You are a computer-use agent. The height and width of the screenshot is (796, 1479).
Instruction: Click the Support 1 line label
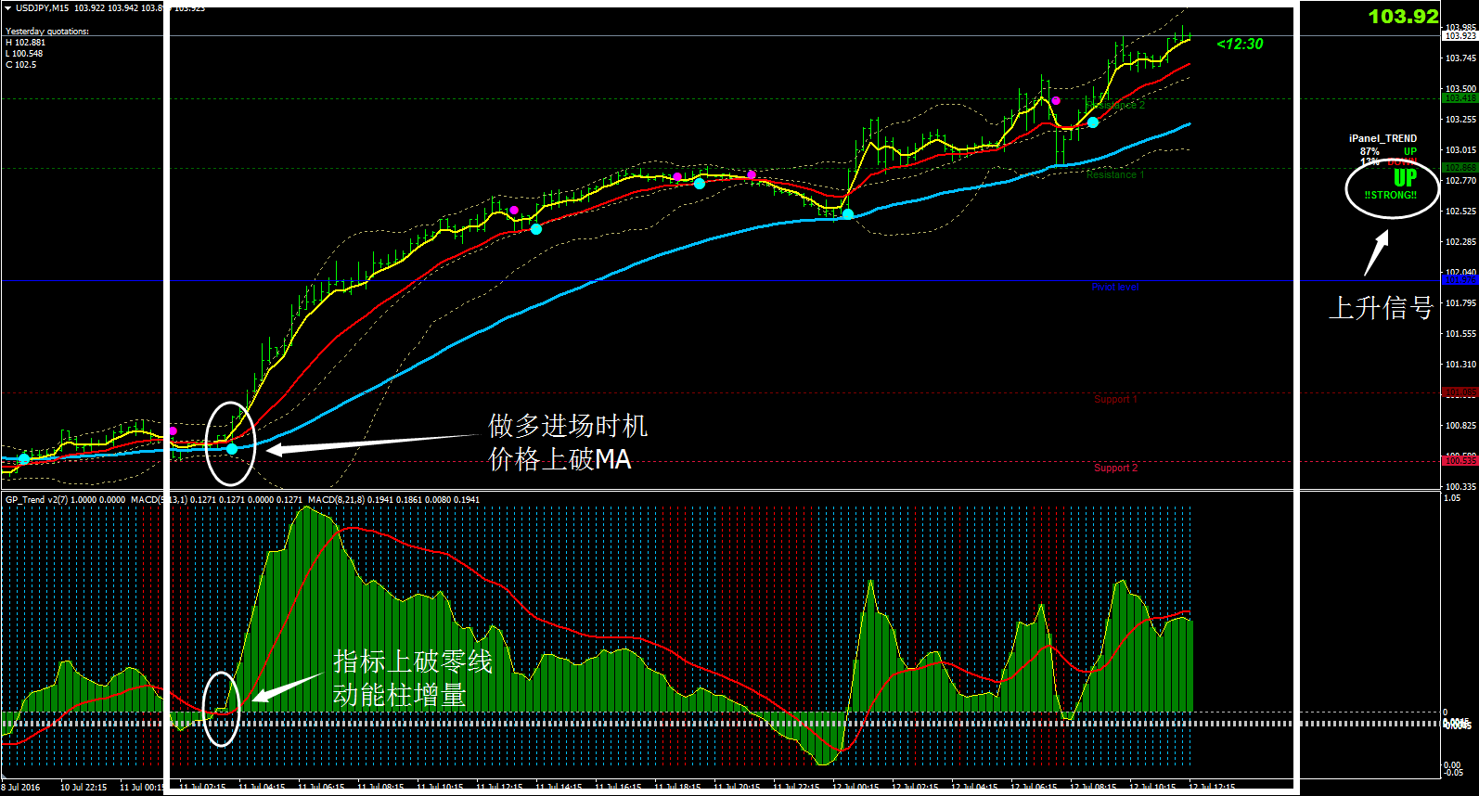pos(1115,399)
